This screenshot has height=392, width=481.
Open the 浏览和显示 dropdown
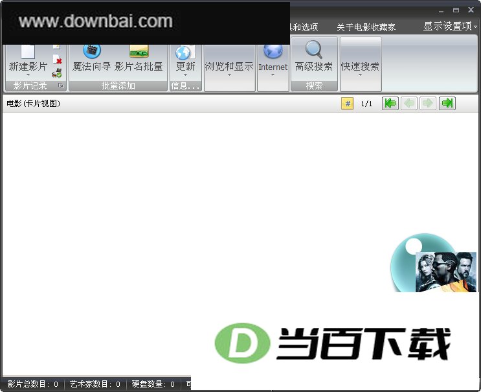229,68
